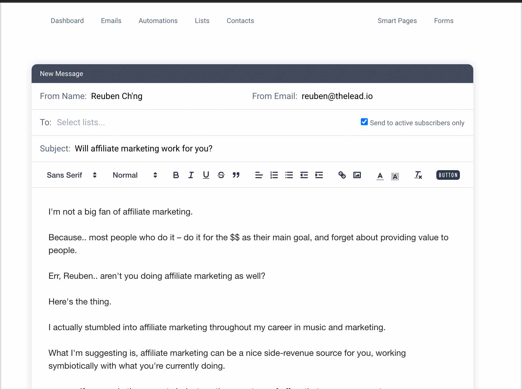Click the Insert Image icon
The width and height of the screenshot is (522, 389).
357,174
